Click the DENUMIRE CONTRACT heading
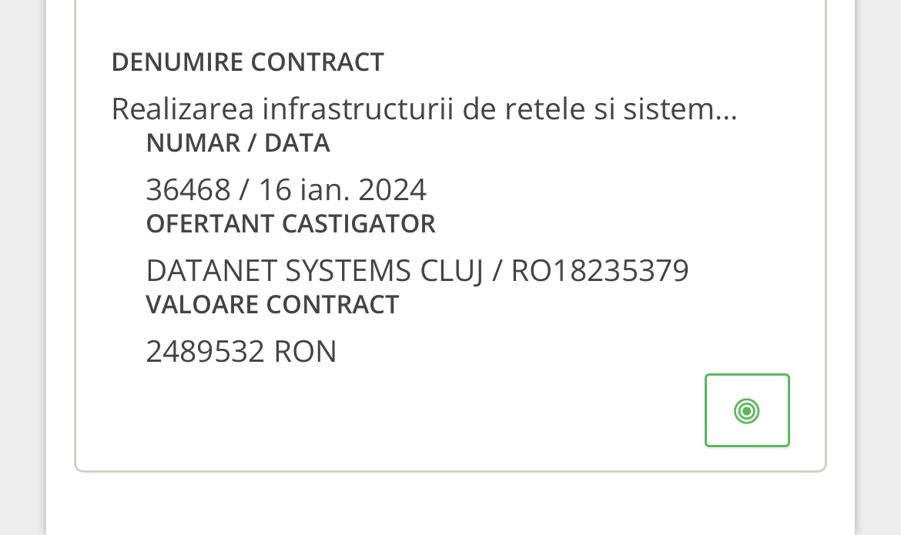 (x=248, y=62)
